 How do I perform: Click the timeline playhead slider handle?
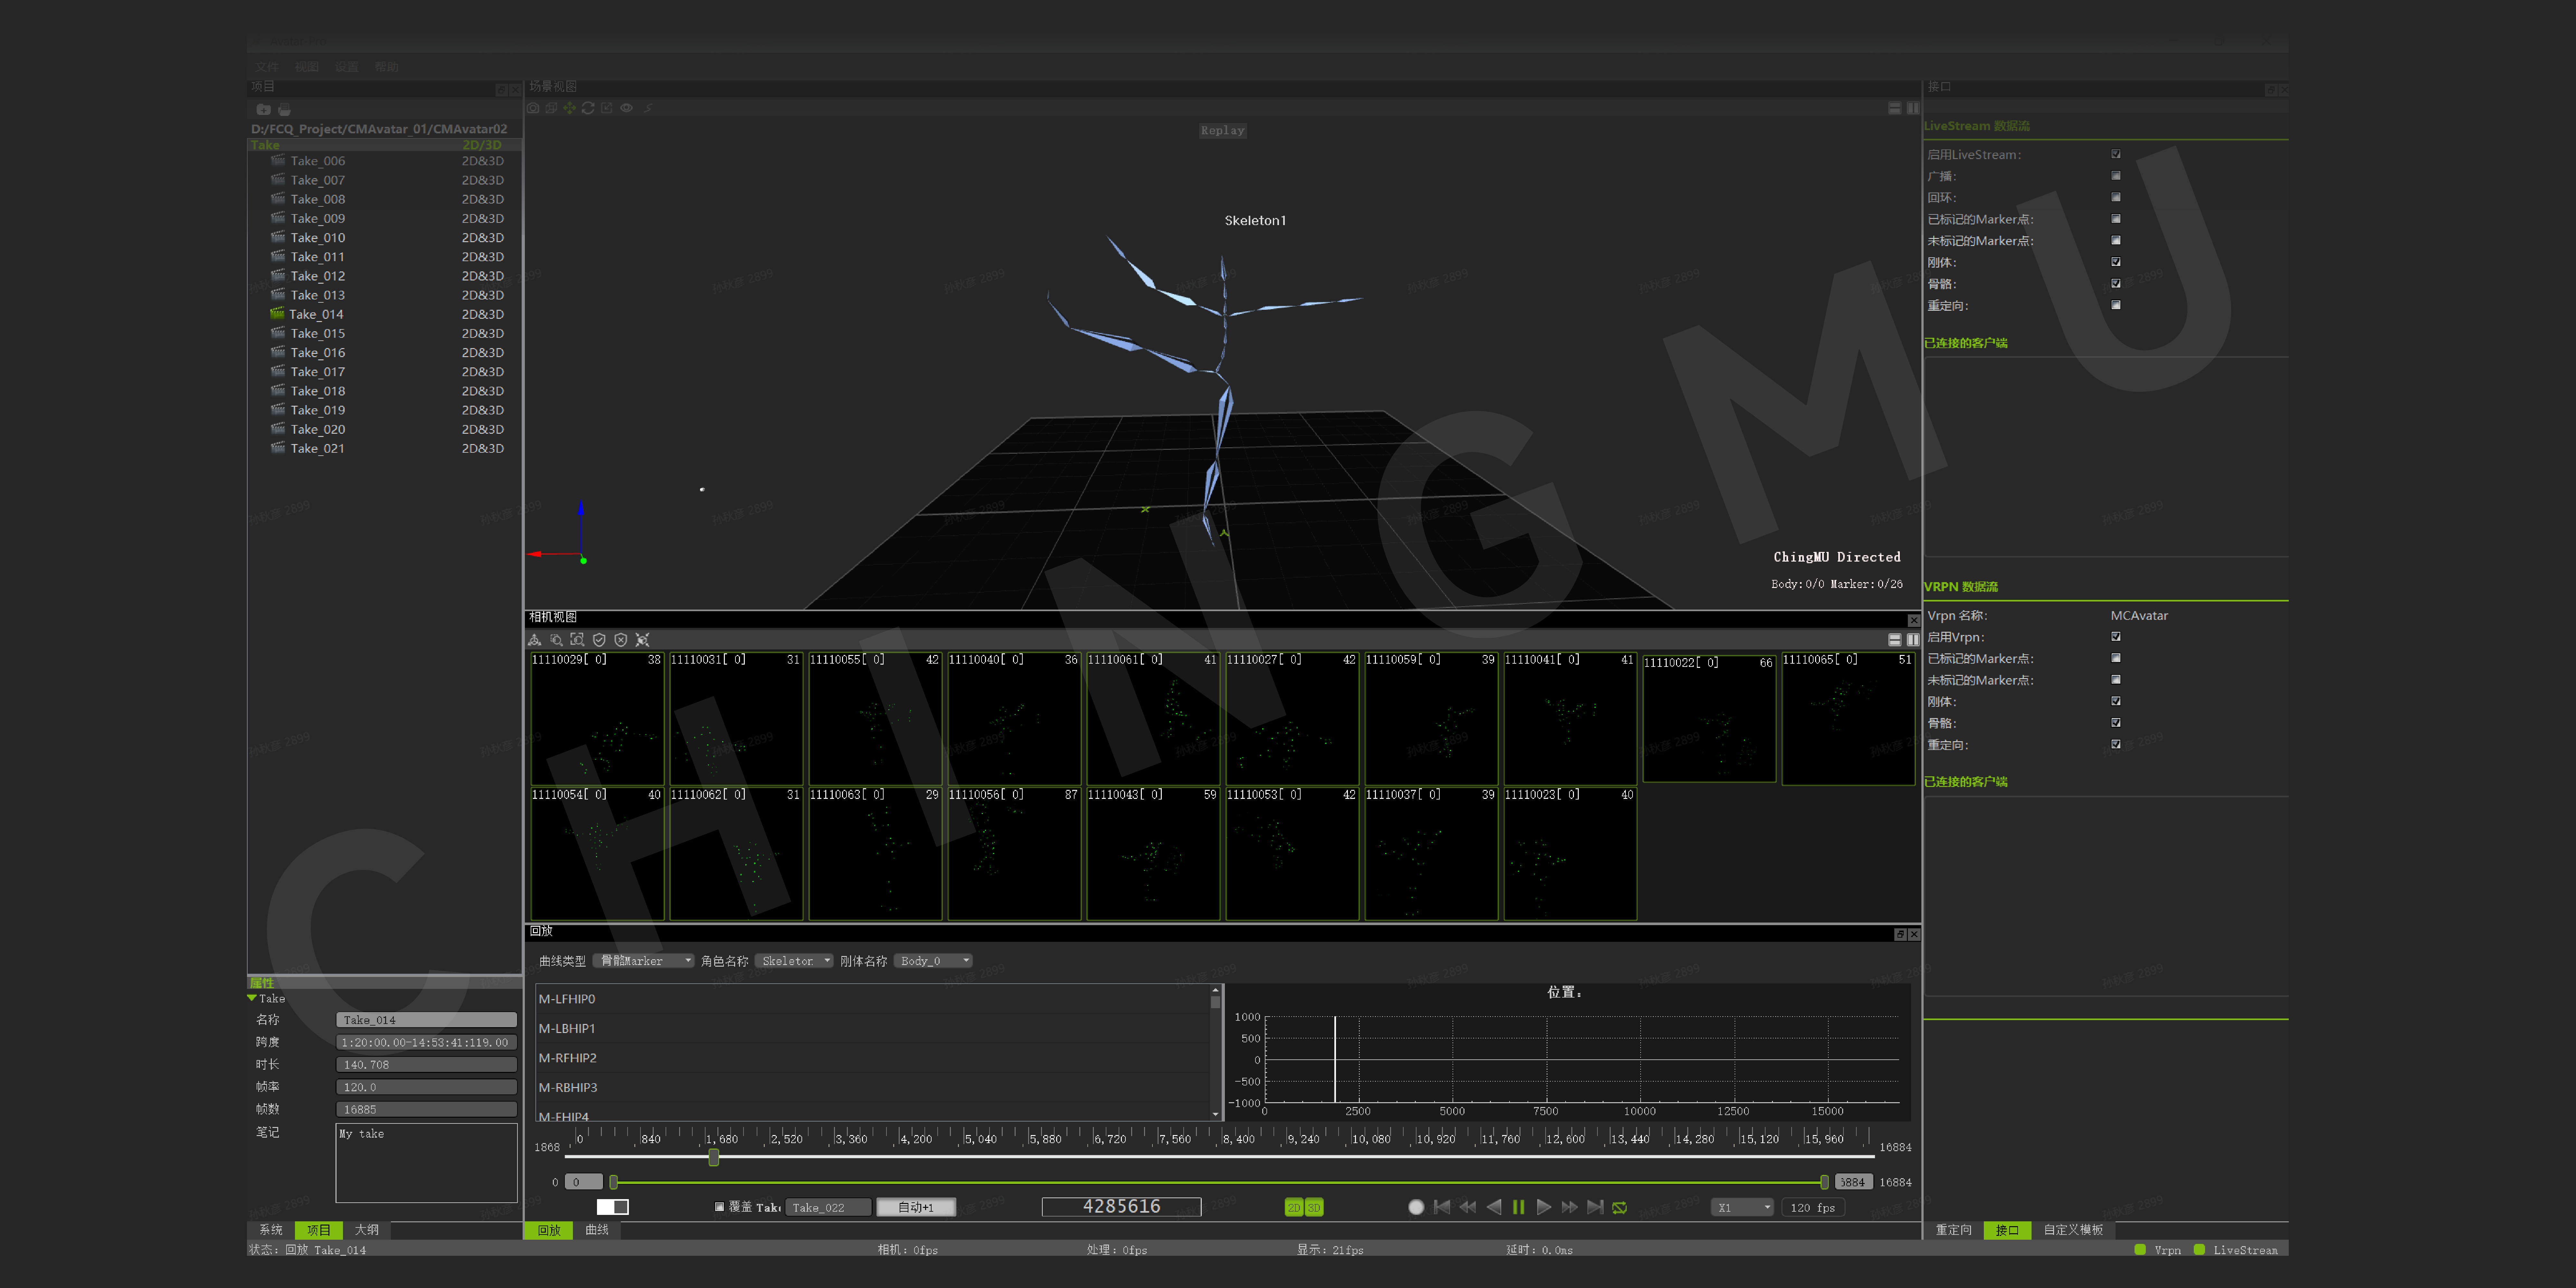(x=713, y=1157)
